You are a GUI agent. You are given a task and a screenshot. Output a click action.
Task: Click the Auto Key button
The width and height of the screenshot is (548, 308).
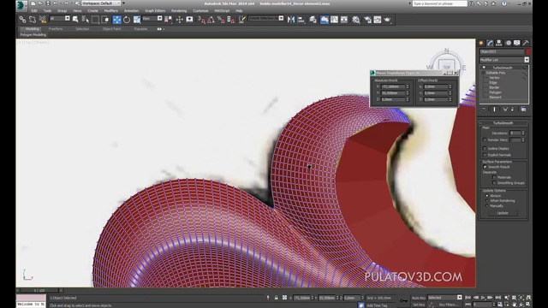419,298
